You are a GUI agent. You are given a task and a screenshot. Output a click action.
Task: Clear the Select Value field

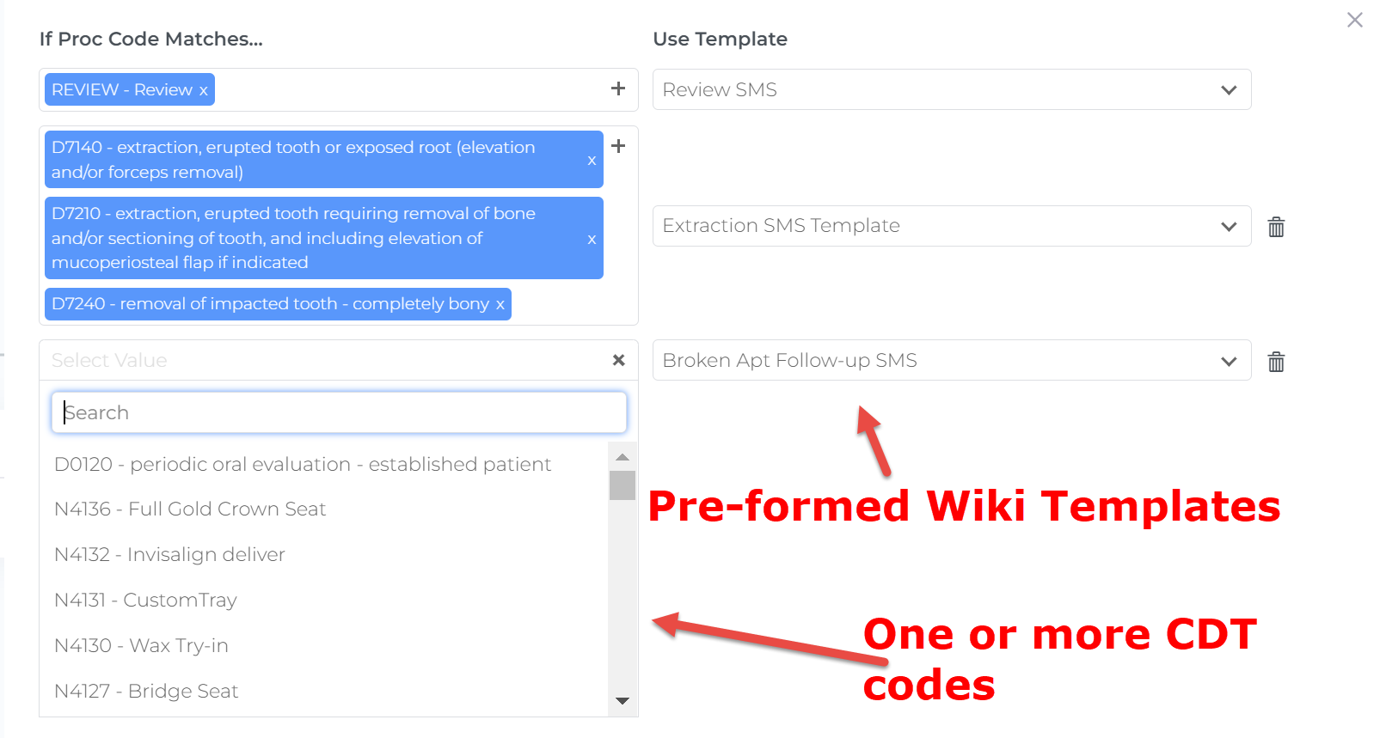(617, 360)
